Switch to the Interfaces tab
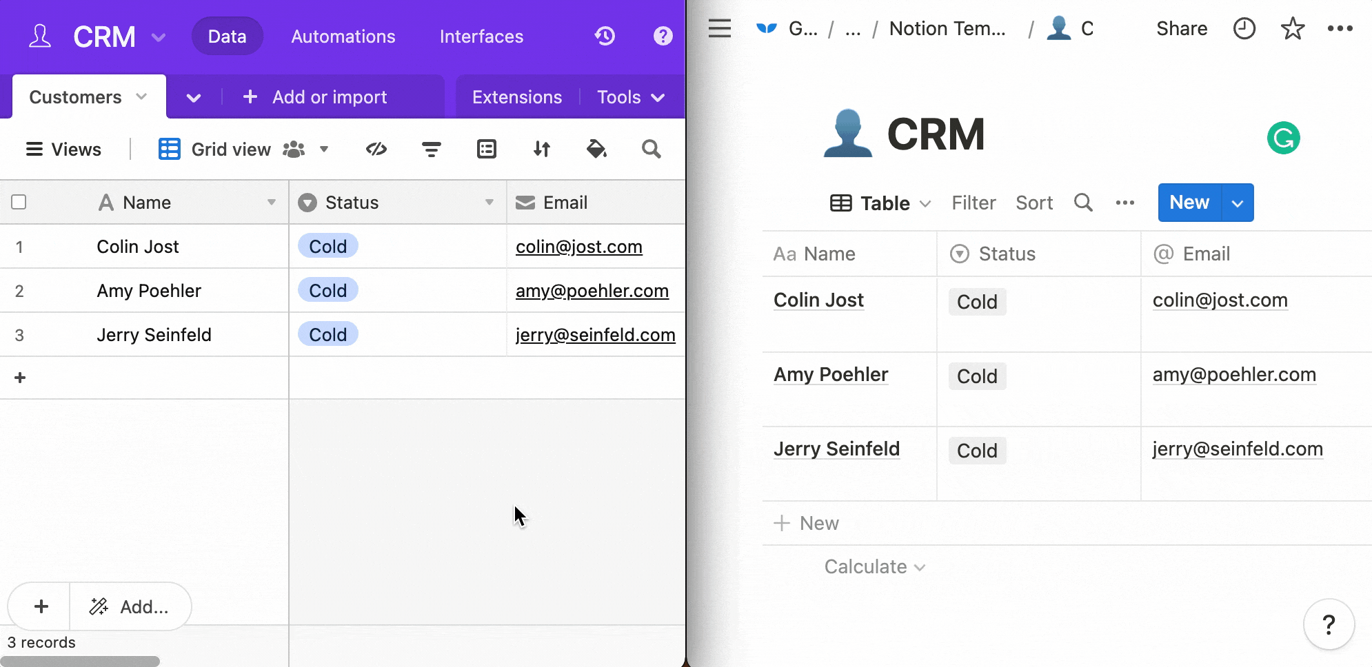The width and height of the screenshot is (1372, 667). click(481, 37)
